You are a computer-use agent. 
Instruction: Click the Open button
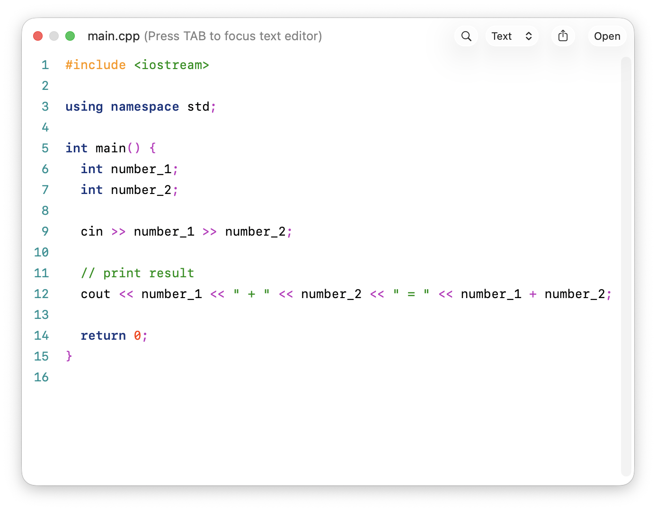[x=607, y=36]
